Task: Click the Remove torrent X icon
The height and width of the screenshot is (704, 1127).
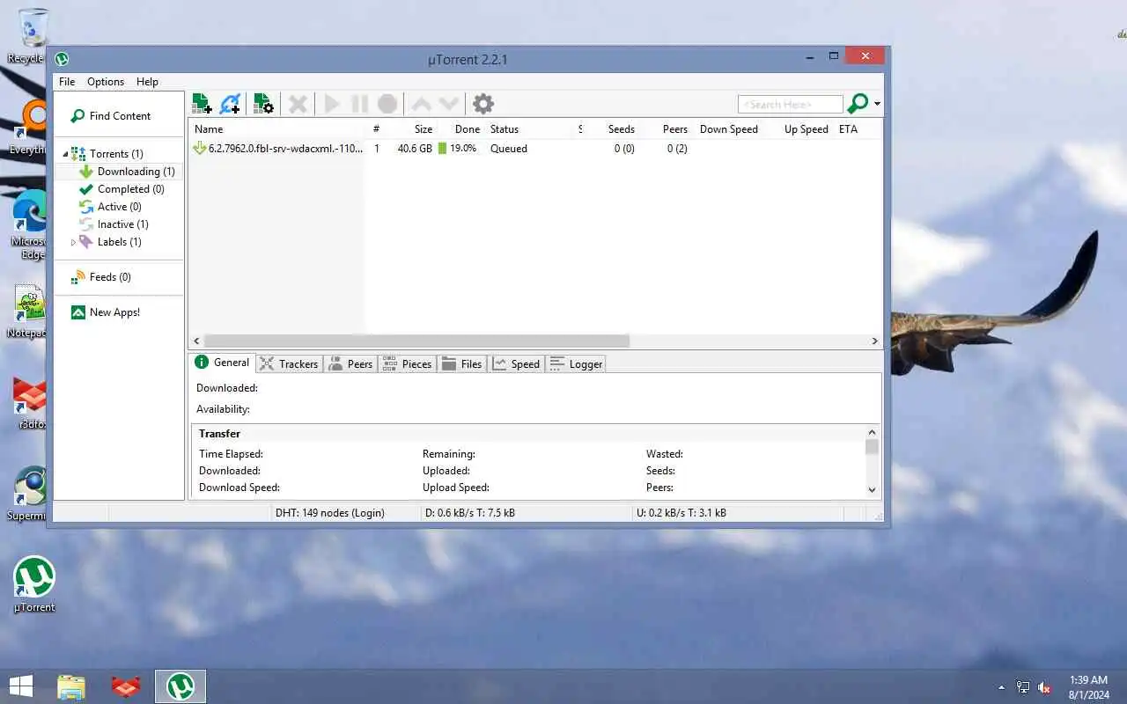Action: (x=298, y=104)
